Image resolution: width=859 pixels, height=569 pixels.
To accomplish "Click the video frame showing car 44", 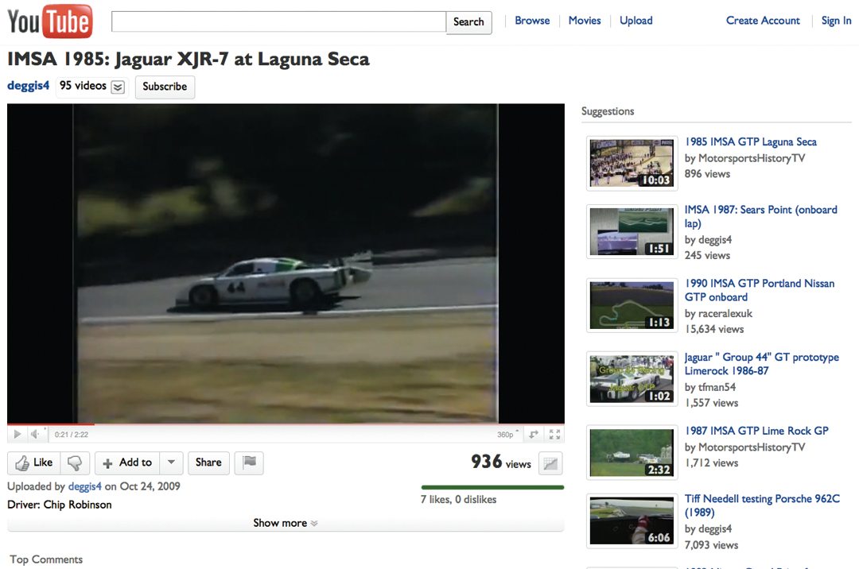I will pyautogui.click(x=286, y=263).
